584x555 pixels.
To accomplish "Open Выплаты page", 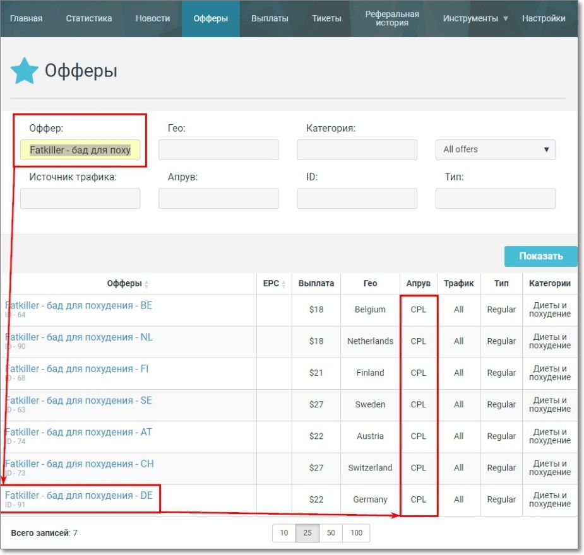I will point(270,18).
